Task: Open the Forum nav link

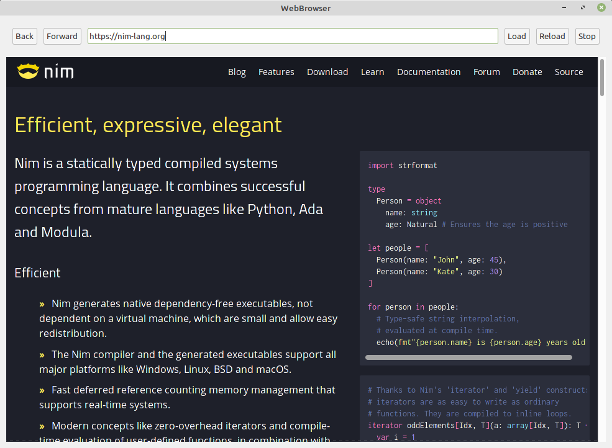Action: point(486,72)
